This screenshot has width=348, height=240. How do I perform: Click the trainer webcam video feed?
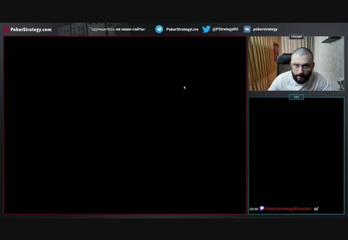point(296,64)
